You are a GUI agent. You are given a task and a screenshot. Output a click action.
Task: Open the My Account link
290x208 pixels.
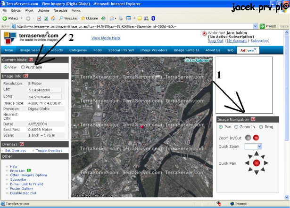237,41
